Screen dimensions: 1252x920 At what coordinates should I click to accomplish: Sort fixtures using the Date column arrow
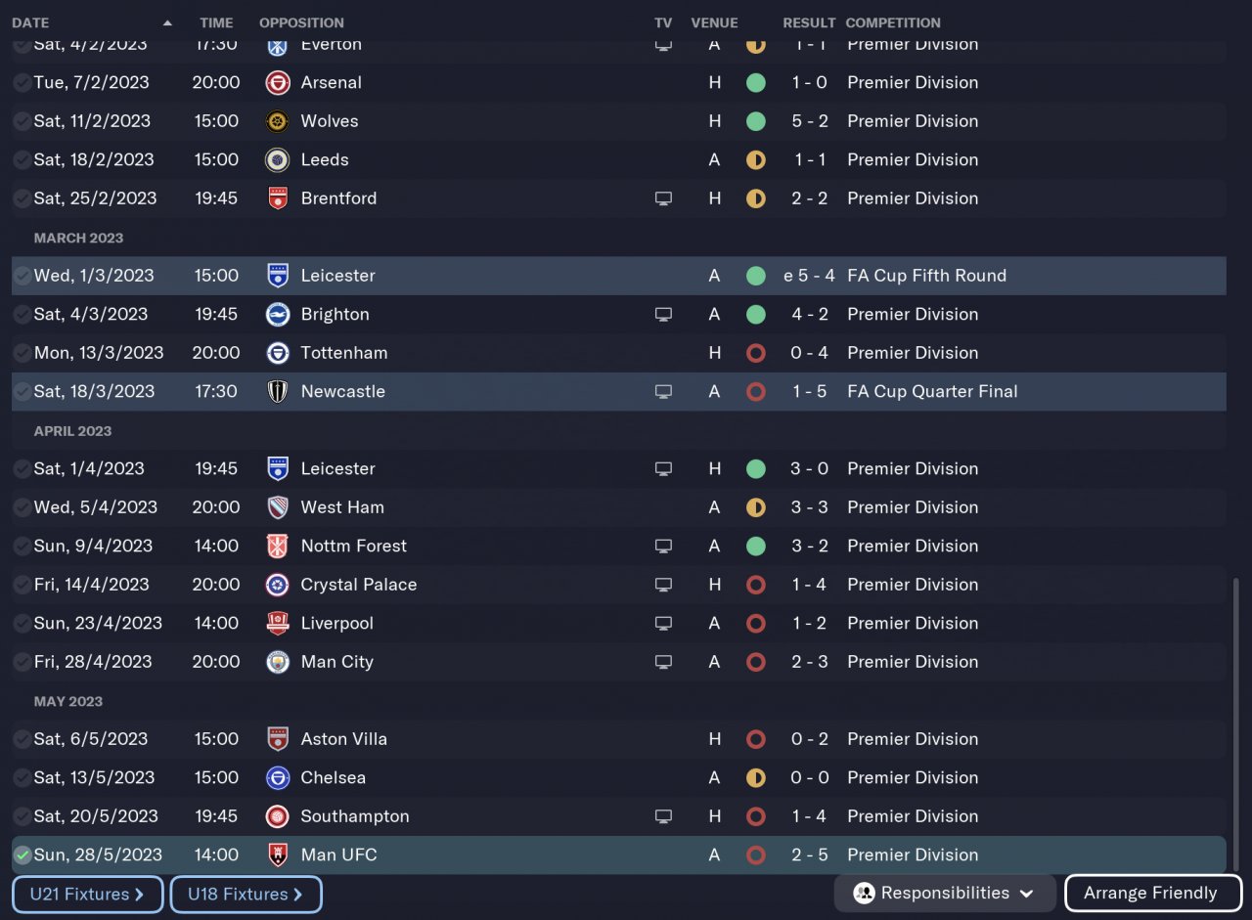167,22
